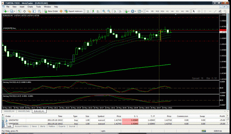Open the Strategy Tester icon

pyautogui.click(x=39, y=11)
